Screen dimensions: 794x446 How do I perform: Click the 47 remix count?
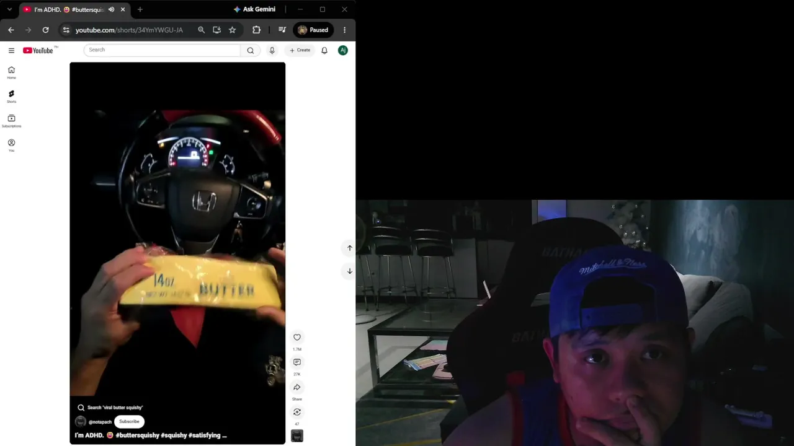(297, 424)
